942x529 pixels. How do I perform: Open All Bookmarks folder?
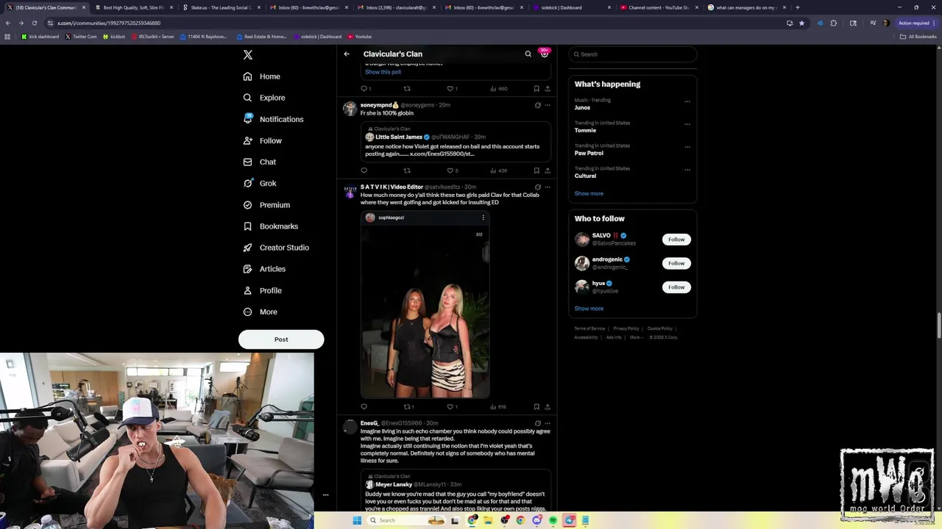click(918, 37)
